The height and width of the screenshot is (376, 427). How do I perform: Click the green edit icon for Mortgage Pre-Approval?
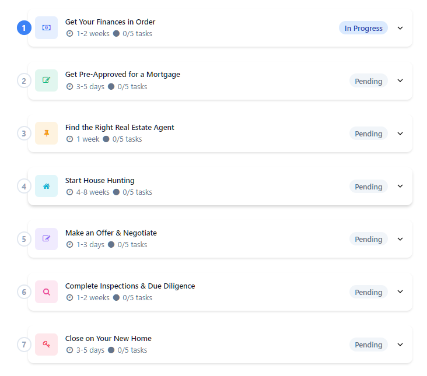tap(46, 80)
